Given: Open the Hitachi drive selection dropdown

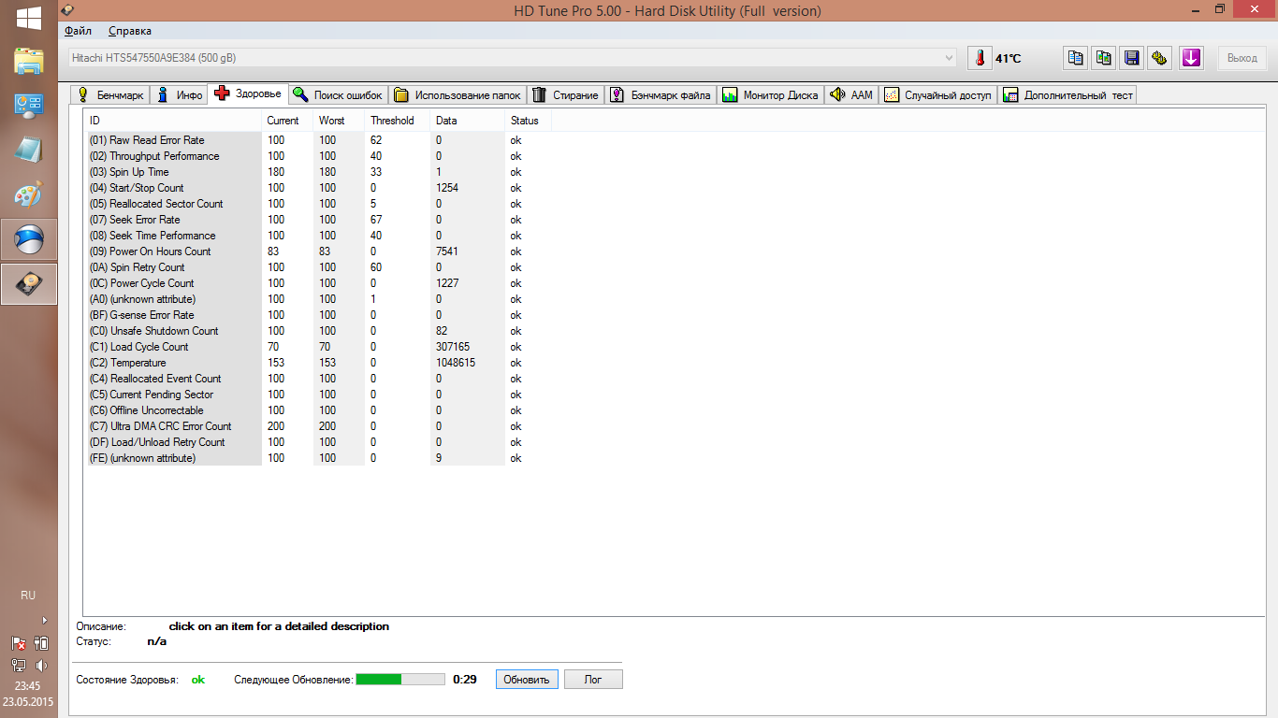Looking at the screenshot, I should pyautogui.click(x=513, y=58).
